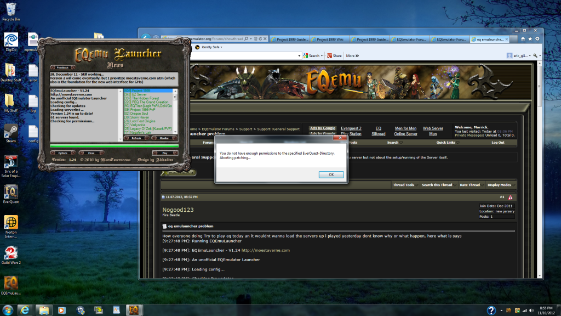Refresh the launcher server list
561x316 pixels.
click(136, 138)
